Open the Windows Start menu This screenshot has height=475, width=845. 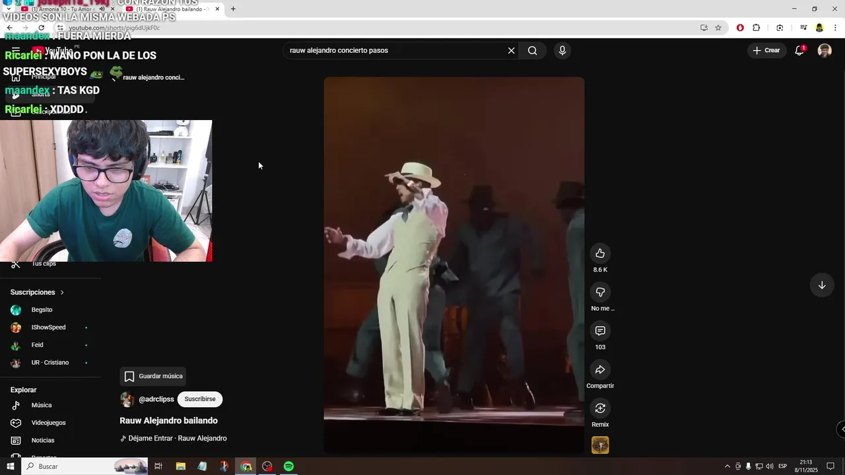click(10, 466)
